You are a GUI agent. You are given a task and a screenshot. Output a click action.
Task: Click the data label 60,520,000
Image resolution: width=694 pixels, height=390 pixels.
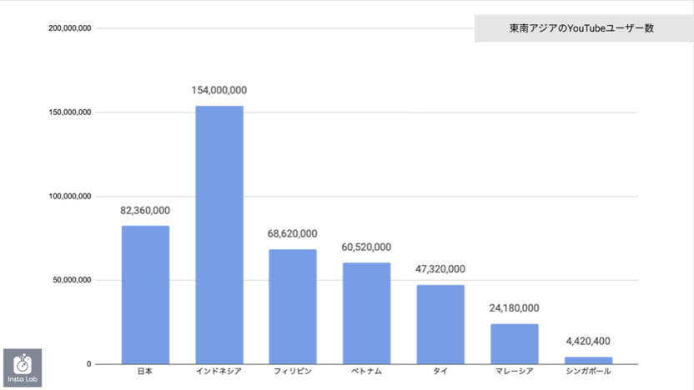point(366,247)
